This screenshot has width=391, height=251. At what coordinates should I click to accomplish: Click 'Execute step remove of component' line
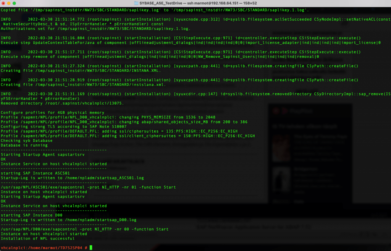point(160,57)
